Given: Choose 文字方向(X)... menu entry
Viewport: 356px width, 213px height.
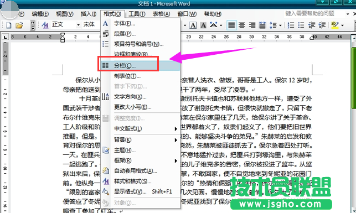Looking at the screenshot, I should pos(140,97).
